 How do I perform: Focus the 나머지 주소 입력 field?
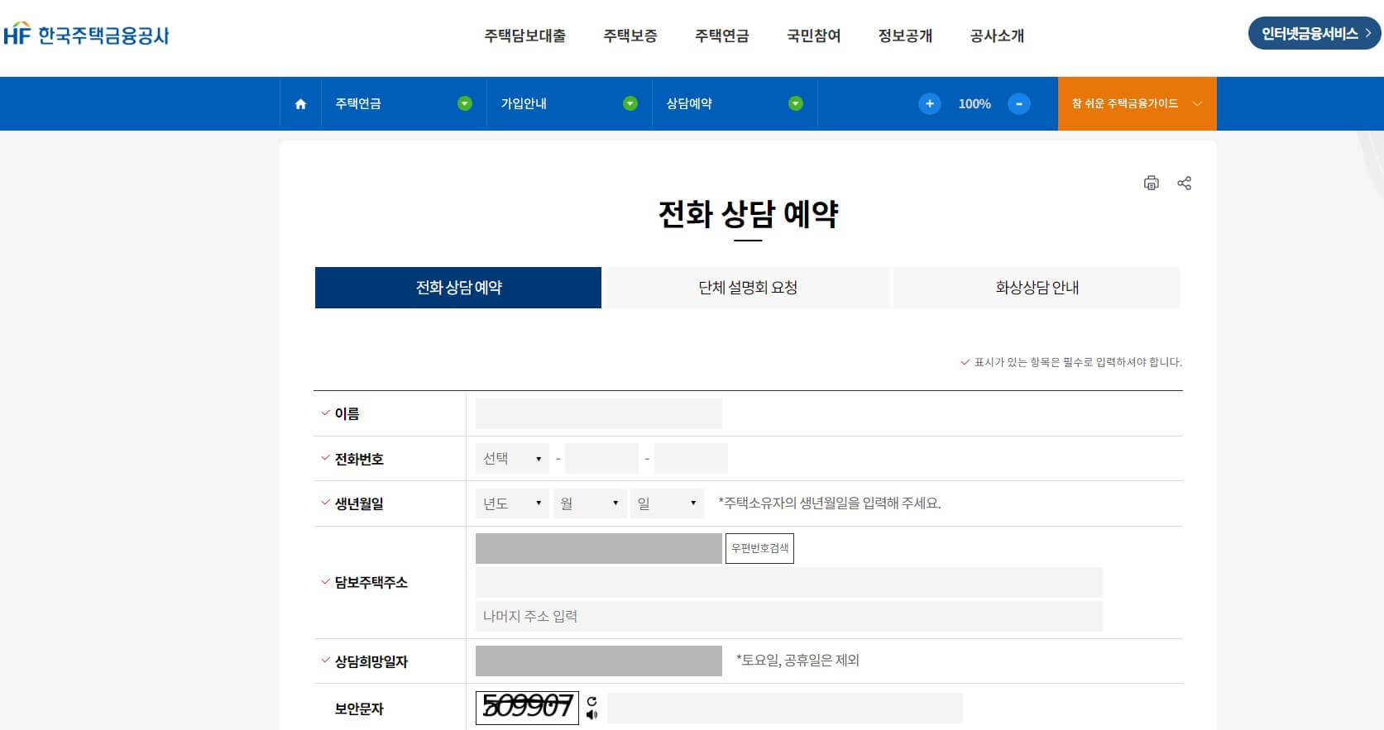[x=789, y=616]
